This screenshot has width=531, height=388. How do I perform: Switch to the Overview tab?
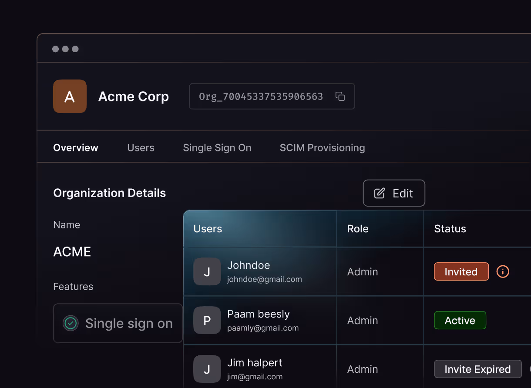pos(76,148)
